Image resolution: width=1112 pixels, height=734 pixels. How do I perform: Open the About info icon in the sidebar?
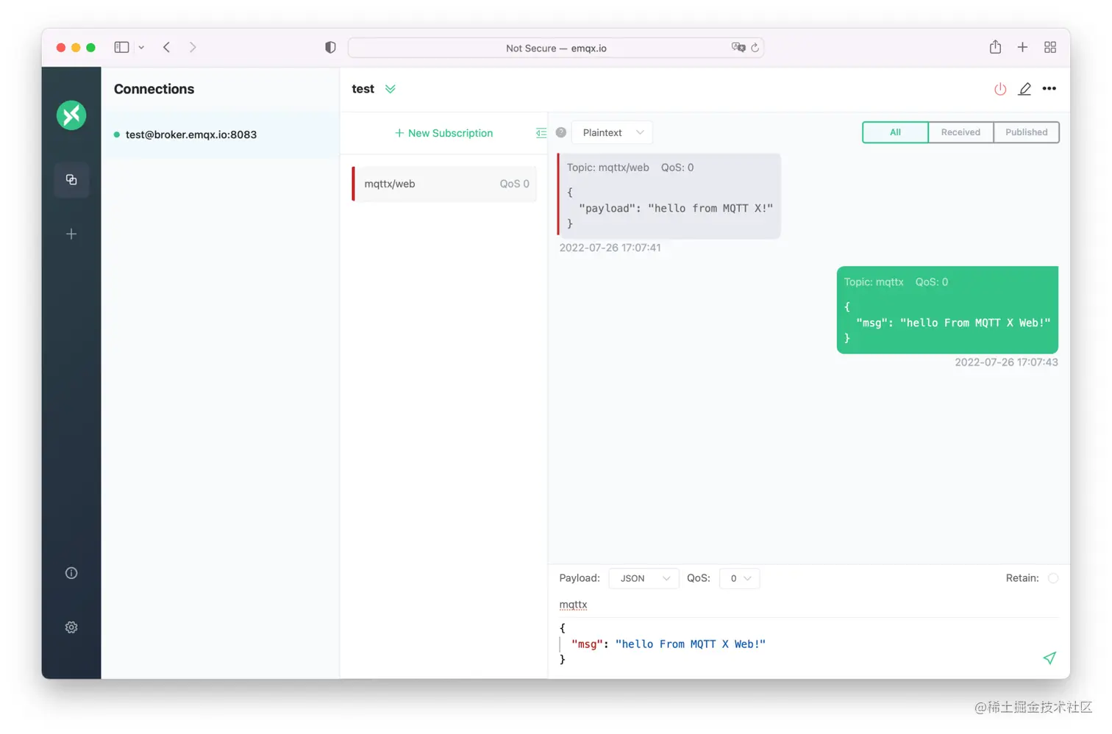[71, 572]
